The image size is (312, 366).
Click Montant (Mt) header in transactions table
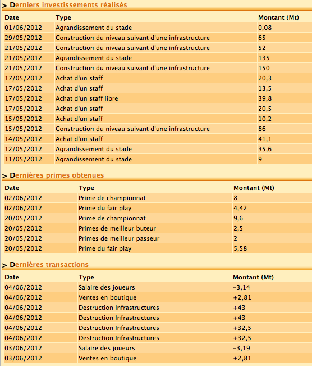coord(253,277)
